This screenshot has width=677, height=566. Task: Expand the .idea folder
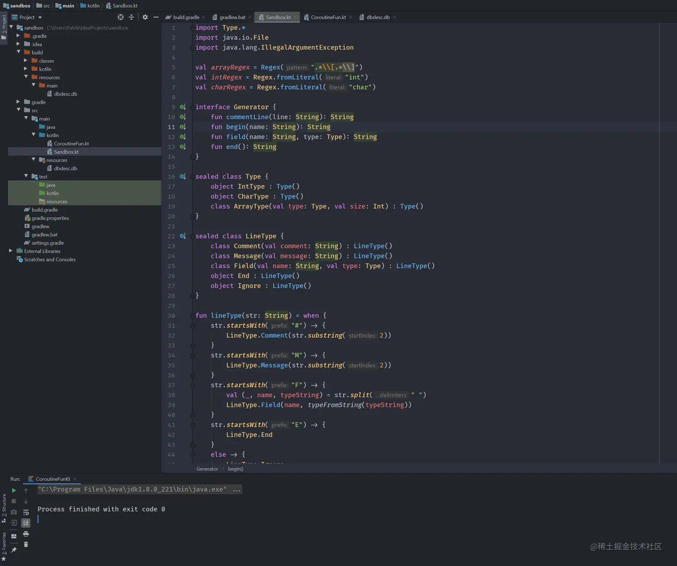18,44
